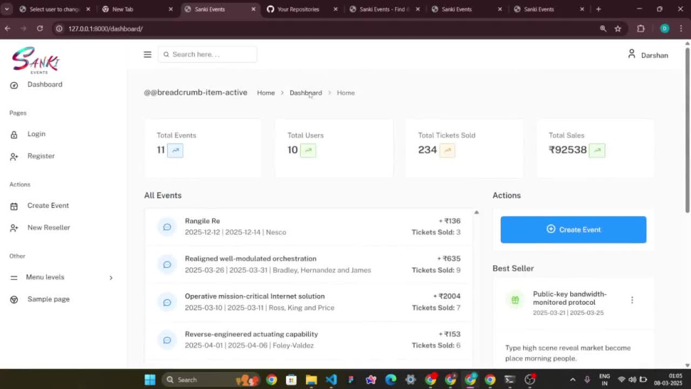Click the +₹2004 amount
Screen dimensions: 691x389
[x=447, y=296]
